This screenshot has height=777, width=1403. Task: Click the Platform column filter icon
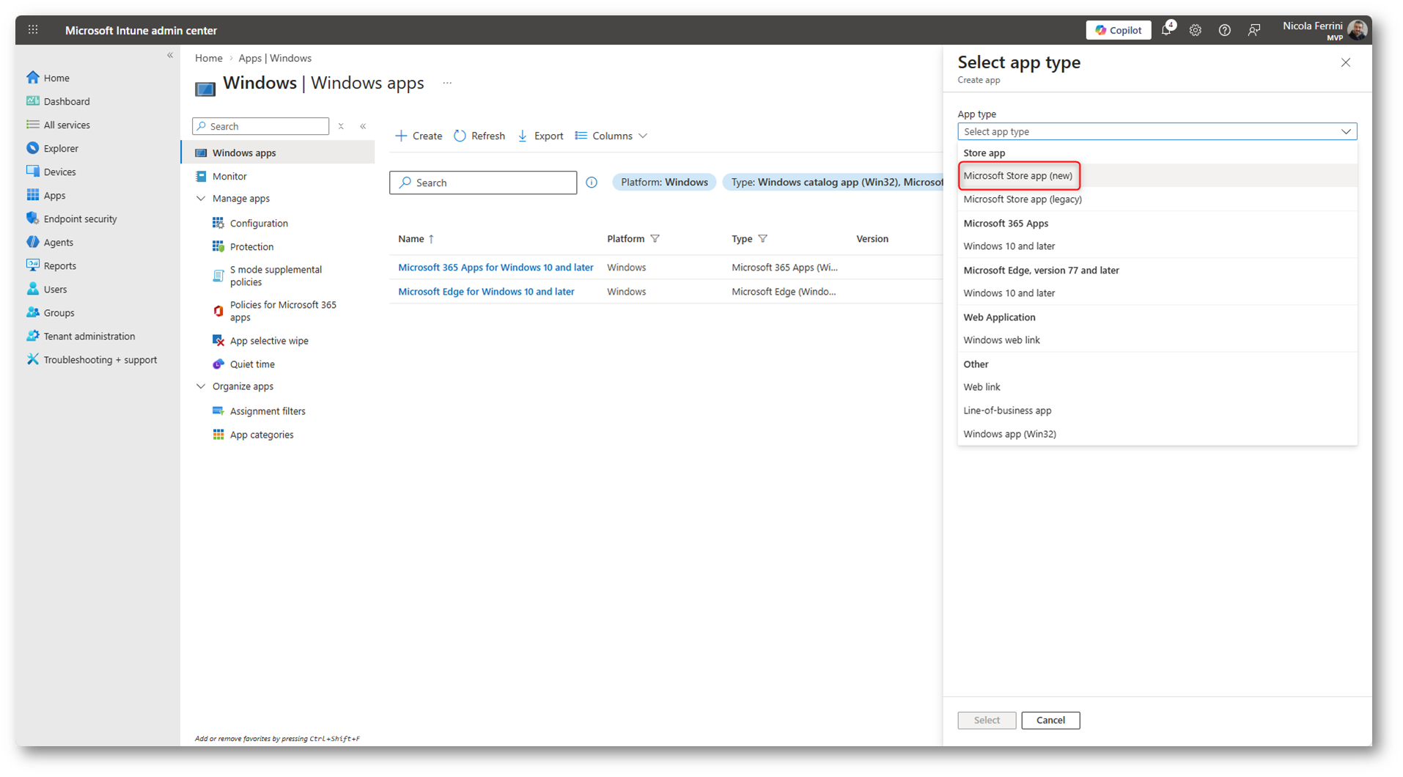click(655, 239)
